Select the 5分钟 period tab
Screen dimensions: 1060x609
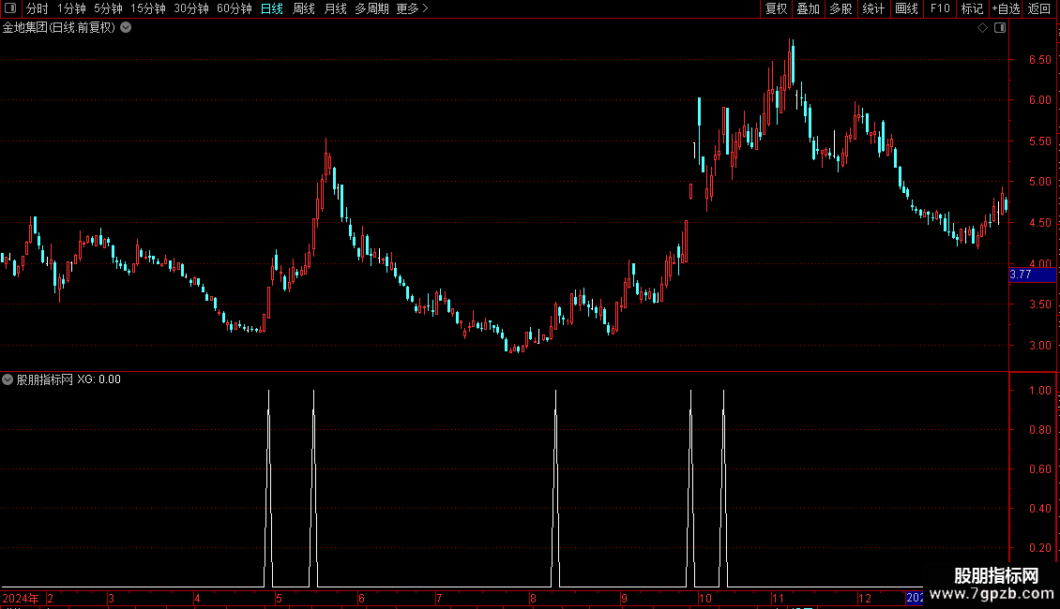coord(108,8)
